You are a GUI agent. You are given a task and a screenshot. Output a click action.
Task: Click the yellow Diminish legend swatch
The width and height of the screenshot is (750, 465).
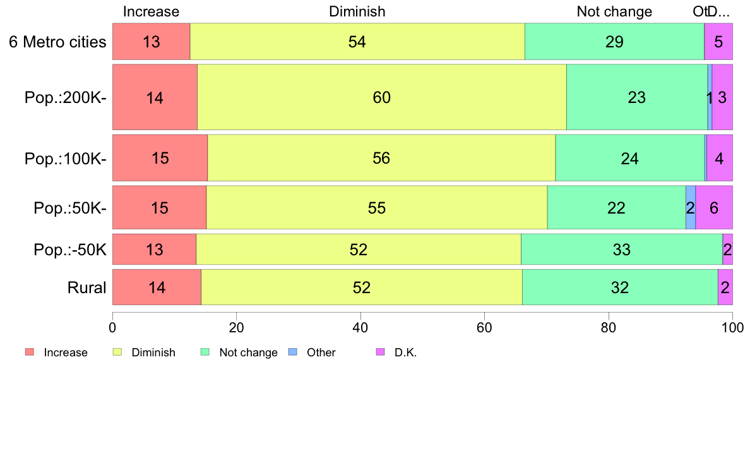click(x=116, y=352)
